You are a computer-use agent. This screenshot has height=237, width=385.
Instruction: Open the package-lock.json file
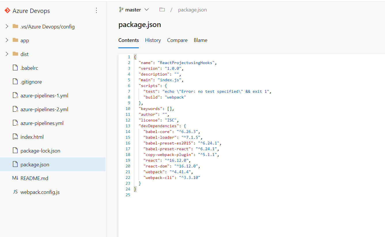click(40, 151)
